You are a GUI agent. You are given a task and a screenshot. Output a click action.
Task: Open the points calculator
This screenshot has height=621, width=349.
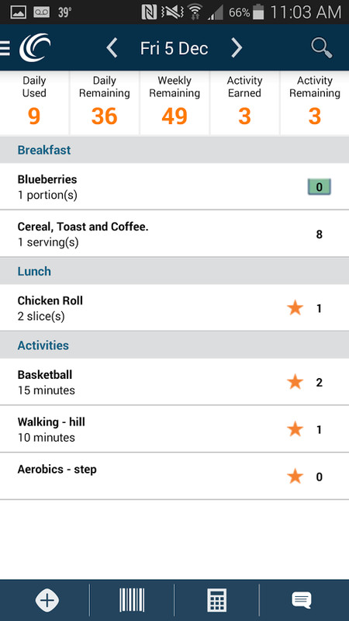click(217, 600)
